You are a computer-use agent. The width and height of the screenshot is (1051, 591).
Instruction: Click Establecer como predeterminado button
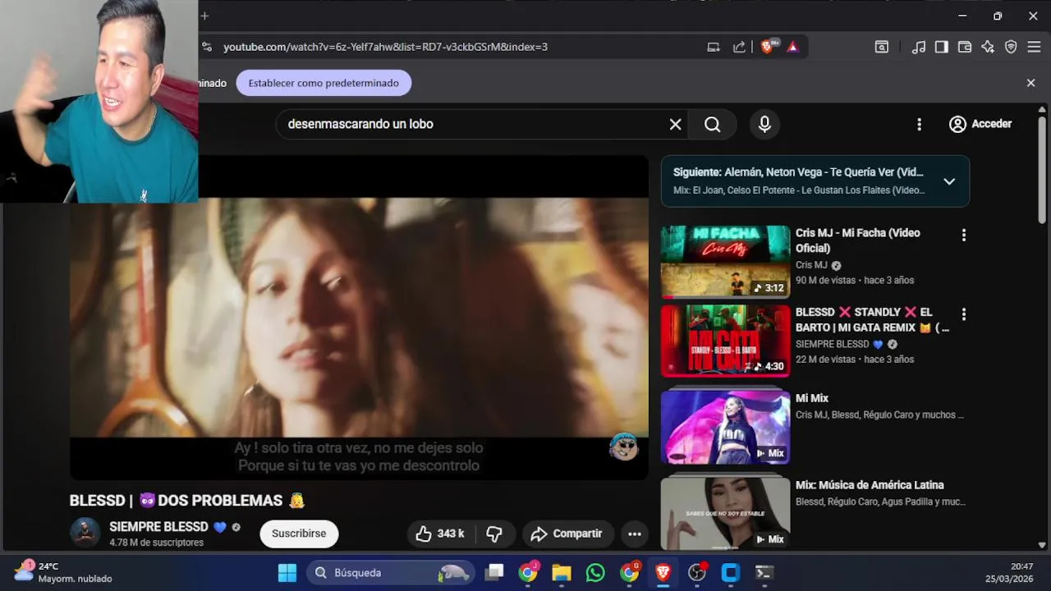pos(324,83)
